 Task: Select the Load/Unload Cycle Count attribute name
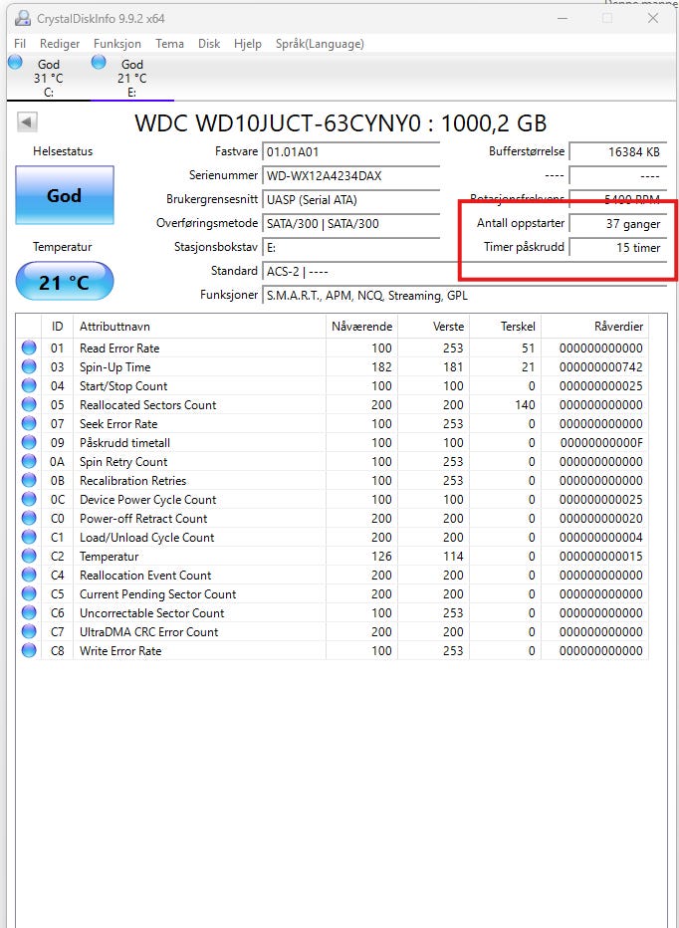coord(146,538)
